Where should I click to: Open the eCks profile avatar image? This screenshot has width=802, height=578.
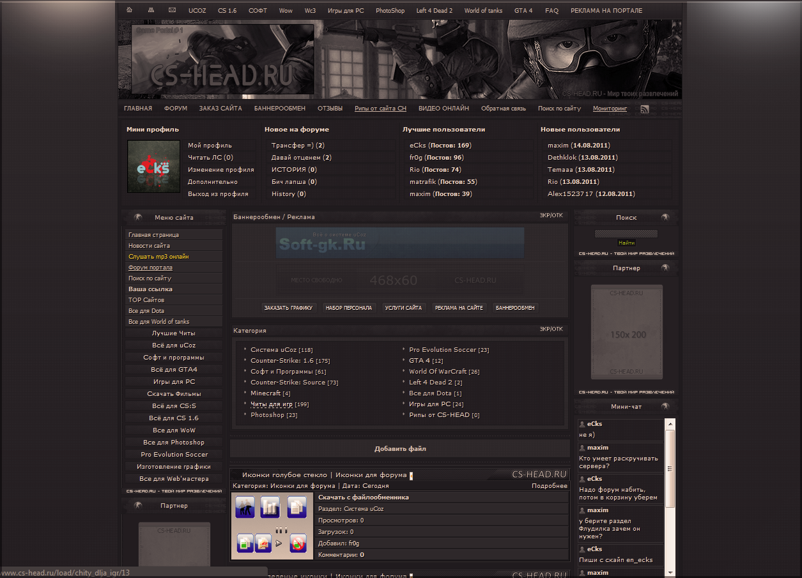pyautogui.click(x=153, y=167)
